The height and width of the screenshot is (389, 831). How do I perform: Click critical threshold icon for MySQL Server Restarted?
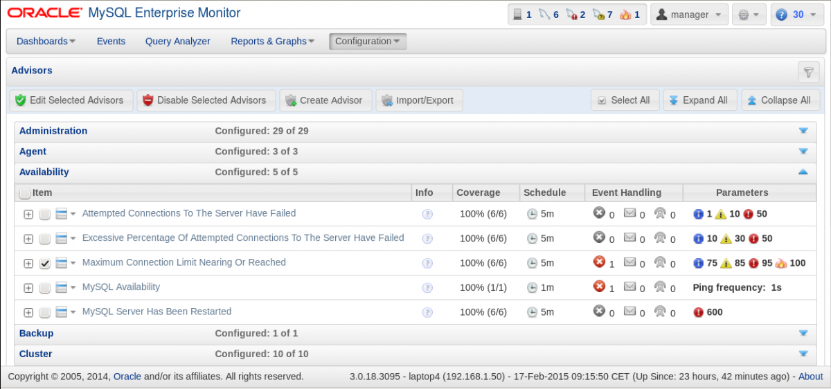[x=698, y=312]
